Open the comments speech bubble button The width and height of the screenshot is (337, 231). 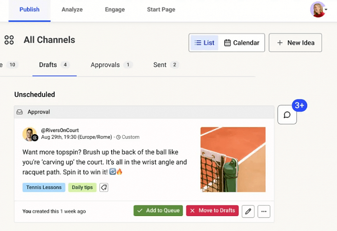click(x=287, y=114)
